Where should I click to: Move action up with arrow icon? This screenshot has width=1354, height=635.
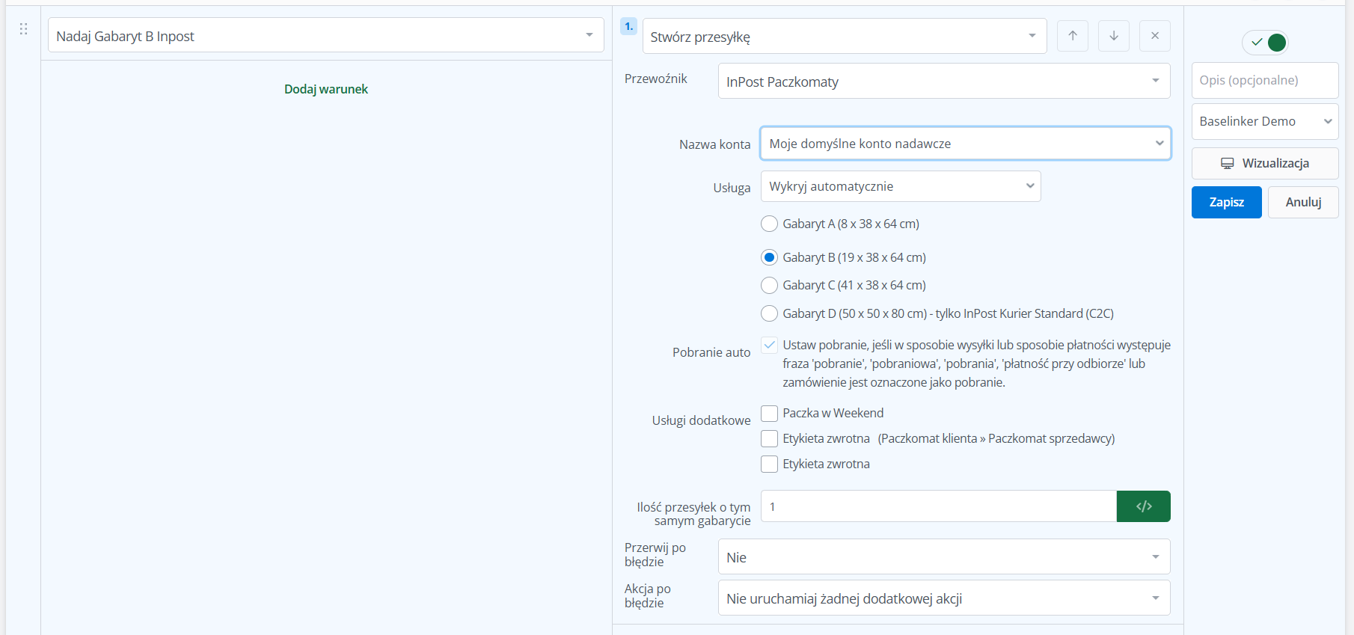coord(1072,36)
